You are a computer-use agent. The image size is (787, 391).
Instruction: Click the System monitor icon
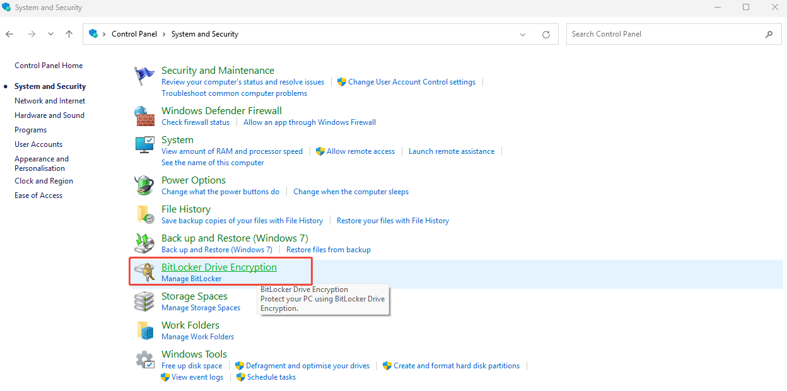pyautogui.click(x=144, y=145)
